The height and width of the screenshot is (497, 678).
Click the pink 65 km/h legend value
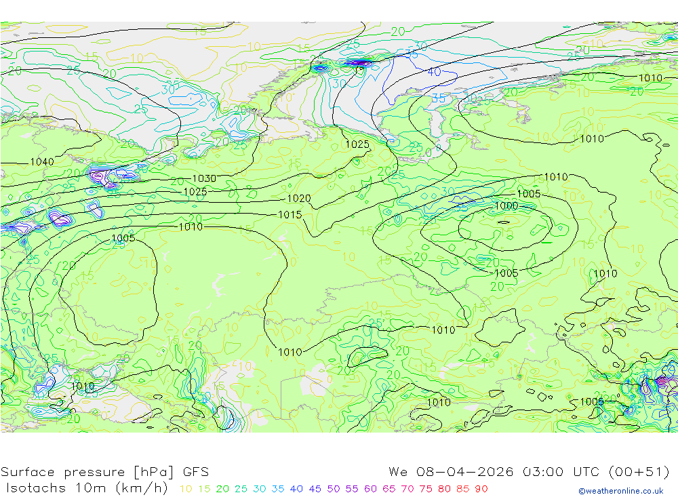388,489
